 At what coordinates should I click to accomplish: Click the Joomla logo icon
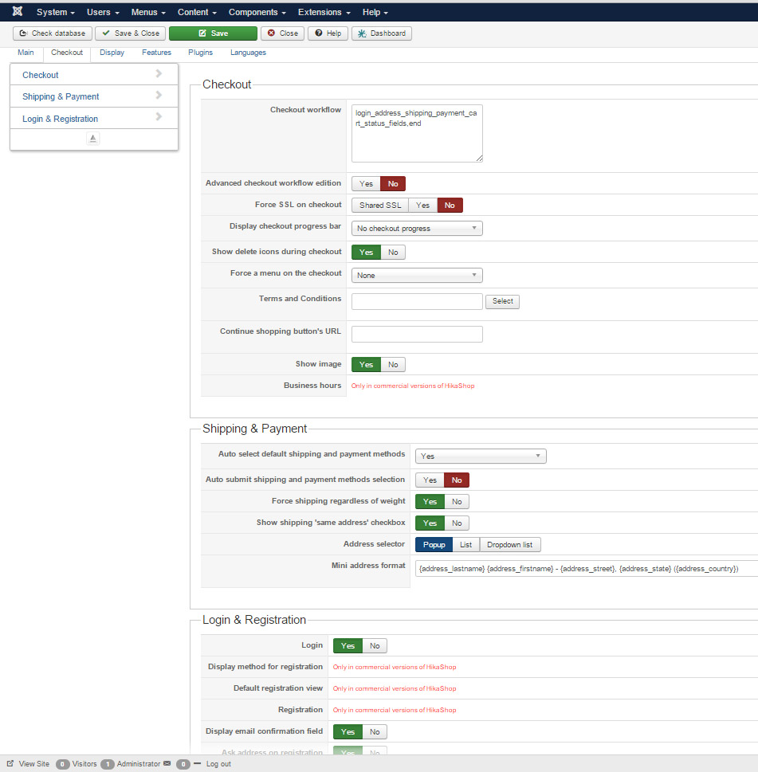18,11
